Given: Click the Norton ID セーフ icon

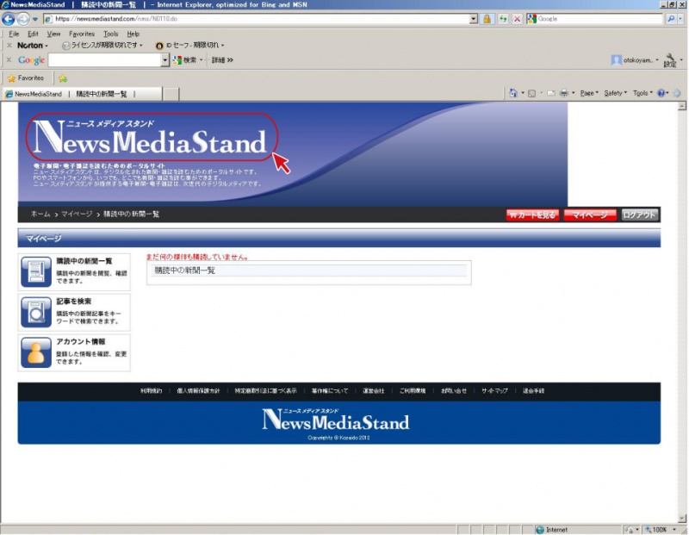Looking at the screenshot, I should pos(159,46).
